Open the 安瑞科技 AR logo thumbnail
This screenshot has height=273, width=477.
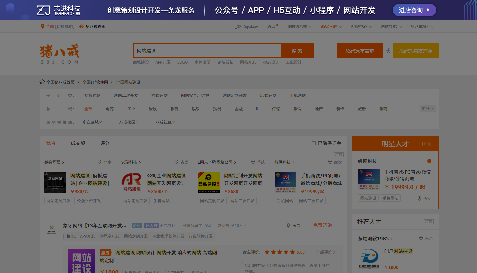132,182
